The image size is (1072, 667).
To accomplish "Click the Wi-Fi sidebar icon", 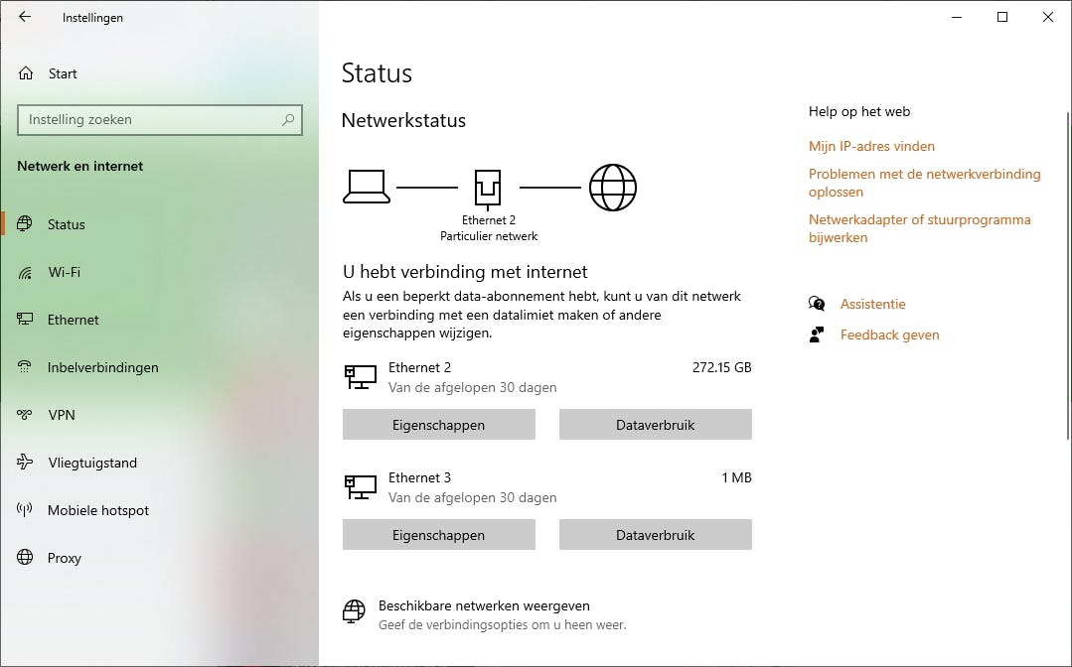I will tap(26, 272).
